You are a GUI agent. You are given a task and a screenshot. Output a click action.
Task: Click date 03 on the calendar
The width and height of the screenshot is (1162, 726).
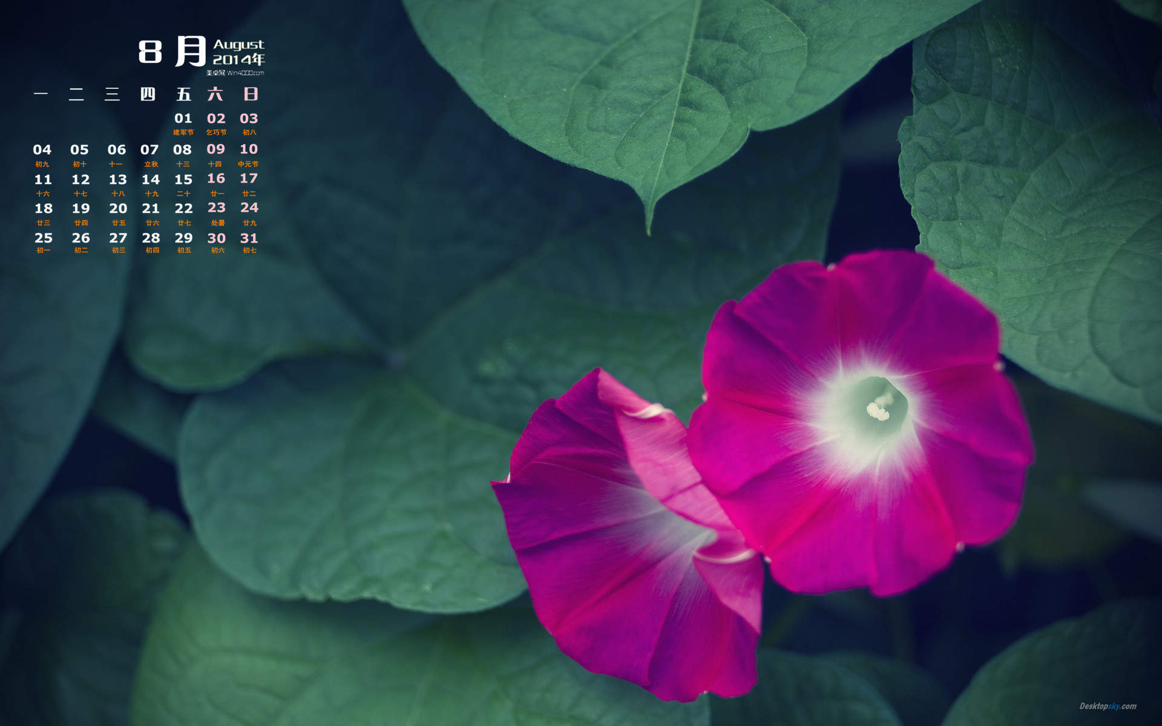pos(249,119)
